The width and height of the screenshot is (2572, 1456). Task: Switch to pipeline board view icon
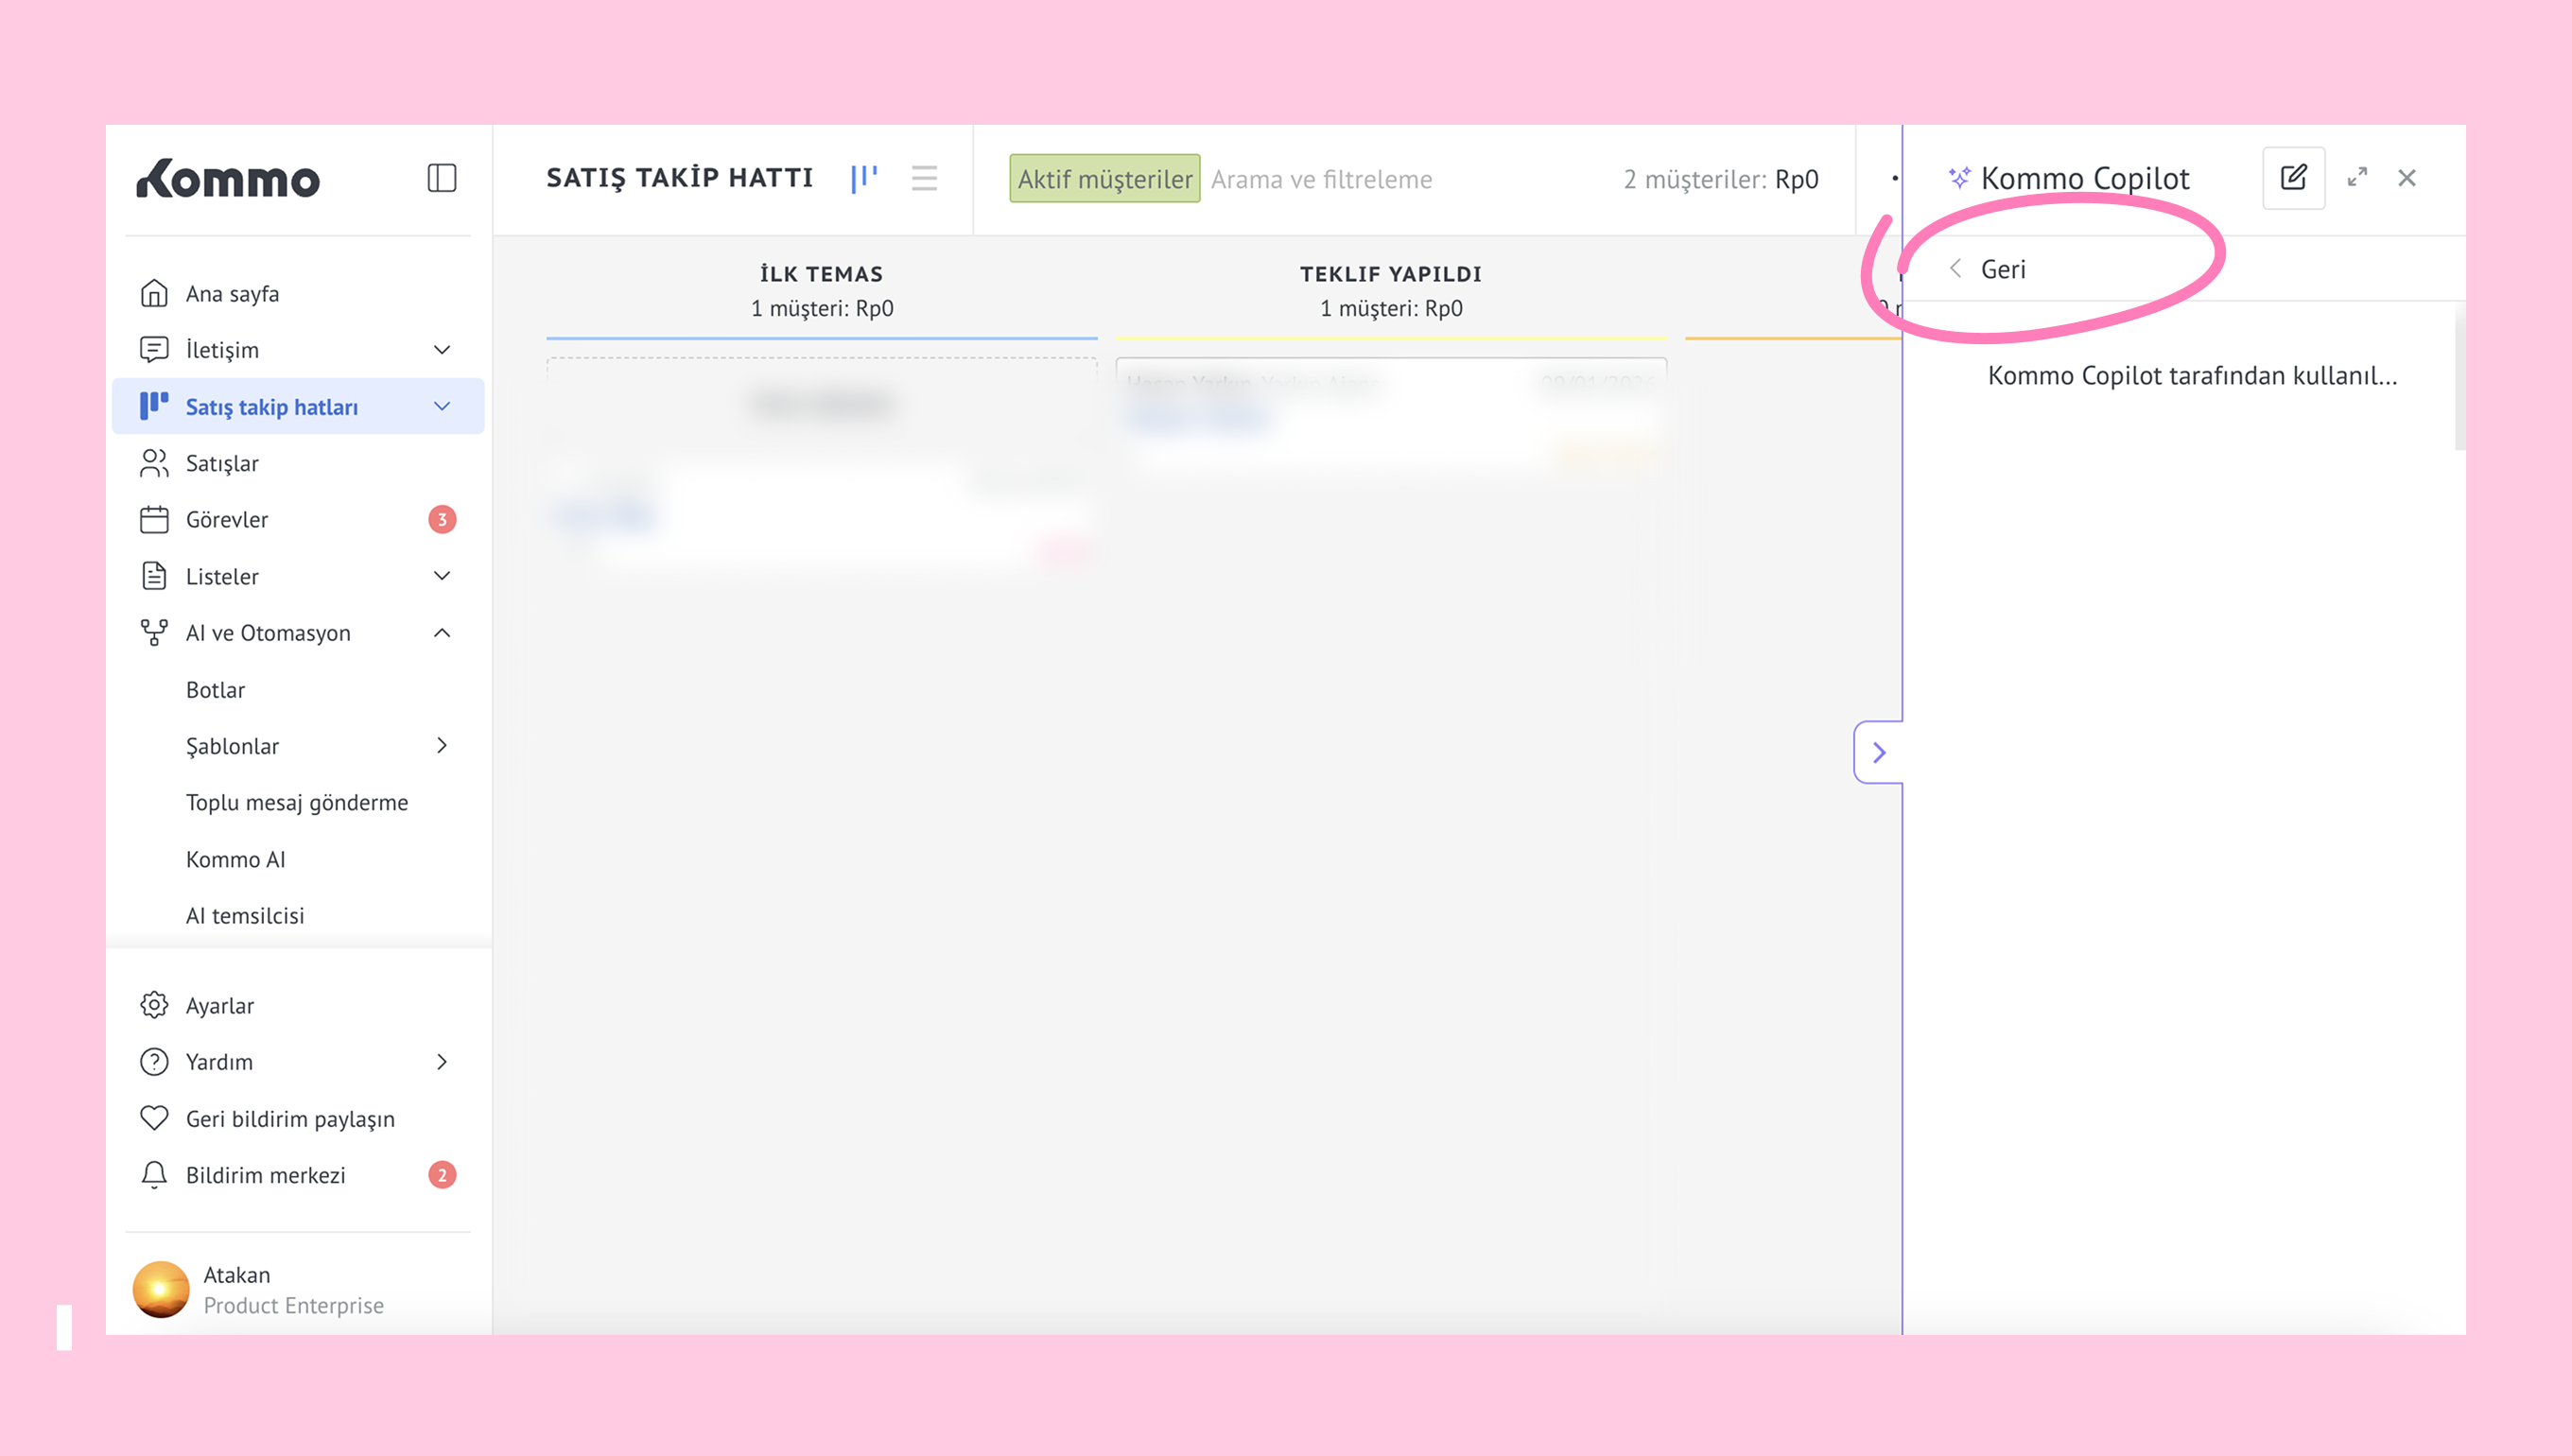[x=864, y=178]
